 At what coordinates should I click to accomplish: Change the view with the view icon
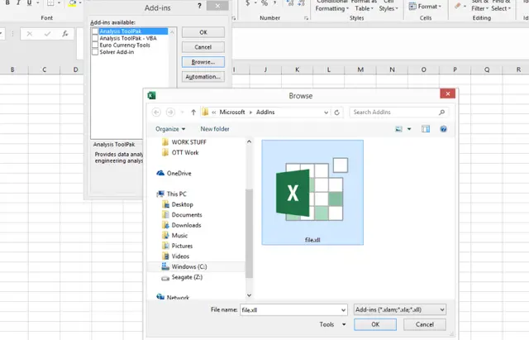pyautogui.click(x=398, y=129)
